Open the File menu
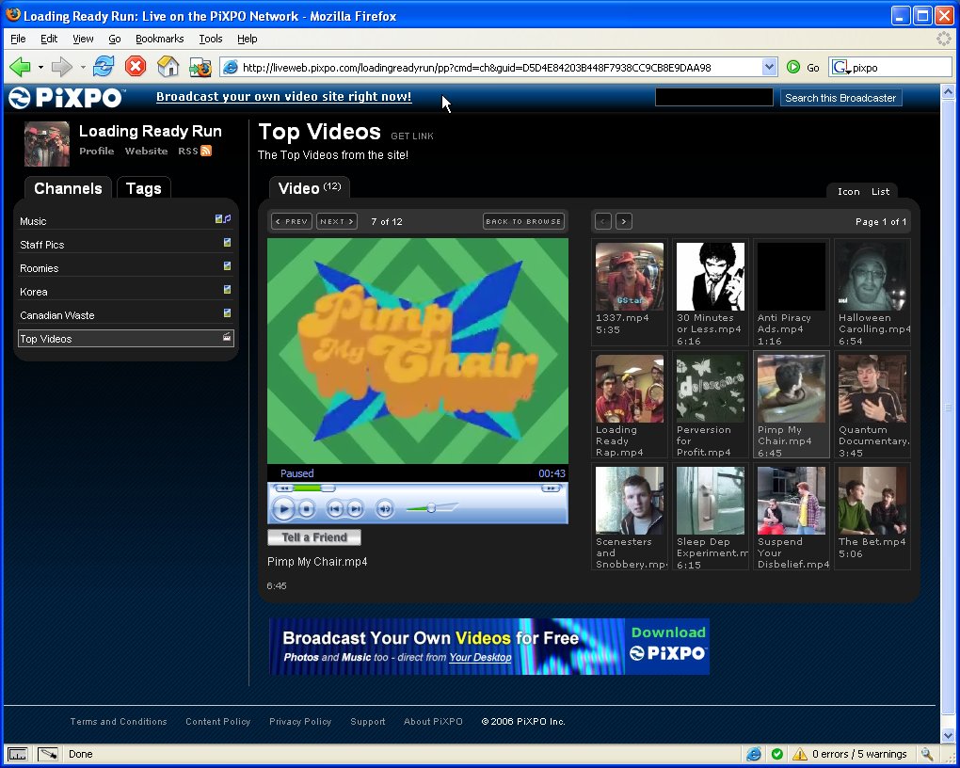 [x=19, y=39]
